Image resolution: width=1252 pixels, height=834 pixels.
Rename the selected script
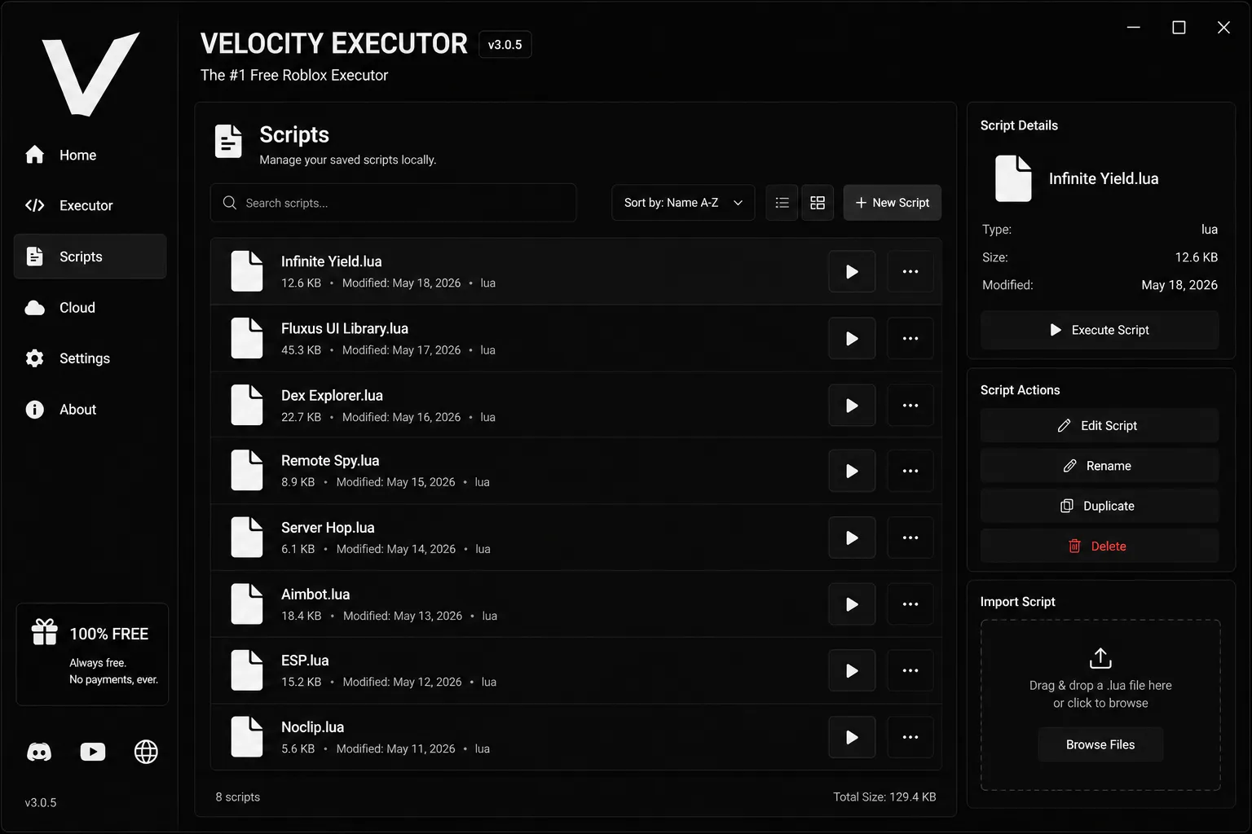[x=1100, y=466]
